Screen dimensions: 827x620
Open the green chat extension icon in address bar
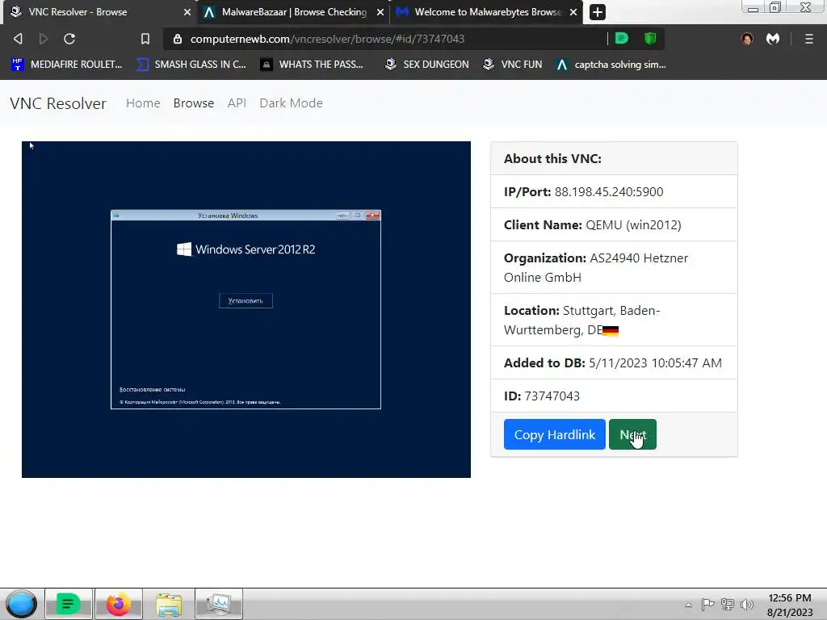coord(622,39)
